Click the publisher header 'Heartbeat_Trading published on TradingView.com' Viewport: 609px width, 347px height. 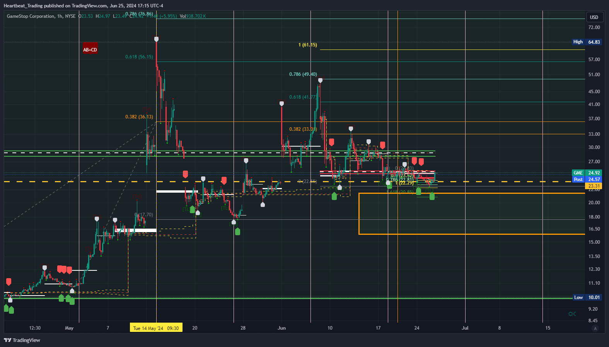(x=55, y=6)
